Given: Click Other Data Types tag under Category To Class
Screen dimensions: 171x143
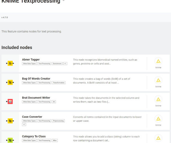Looking at the screenshot, I should (29, 140).
